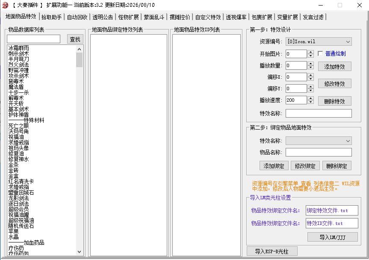Click the item list scrollbar thumb
Image resolution: width=369 pixels, height=260 pixels.
tap(79, 60)
